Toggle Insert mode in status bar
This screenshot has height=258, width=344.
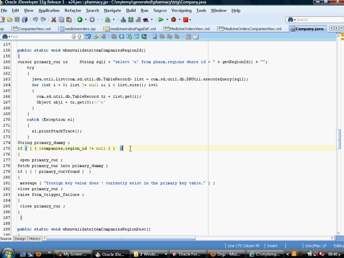(x=272, y=246)
